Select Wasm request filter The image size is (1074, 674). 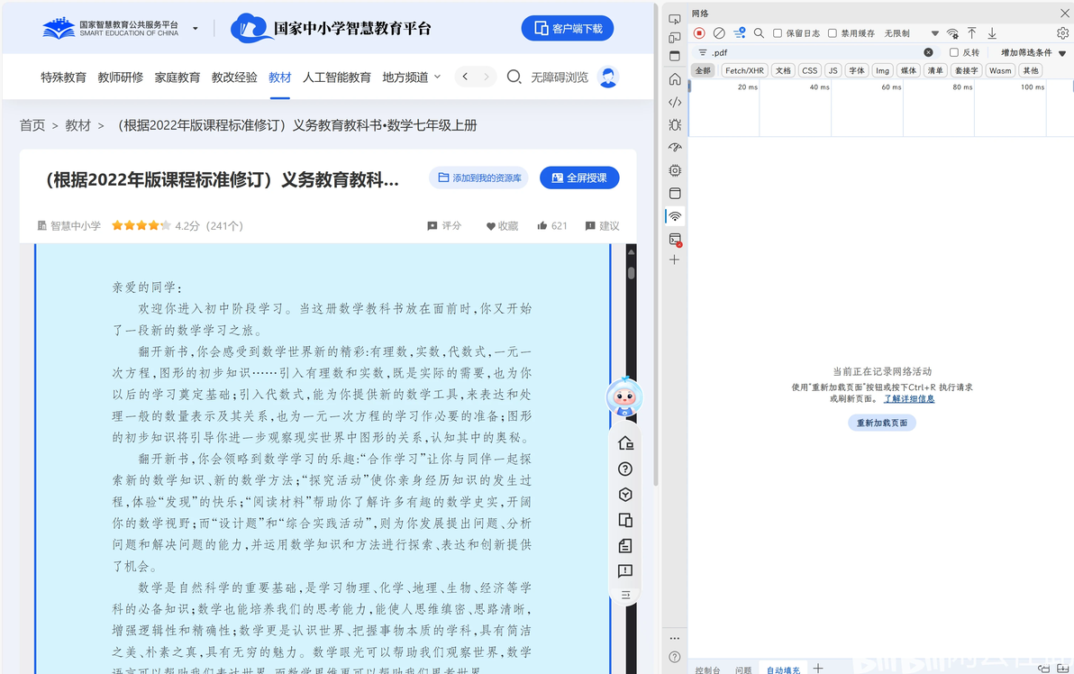pos(1000,70)
